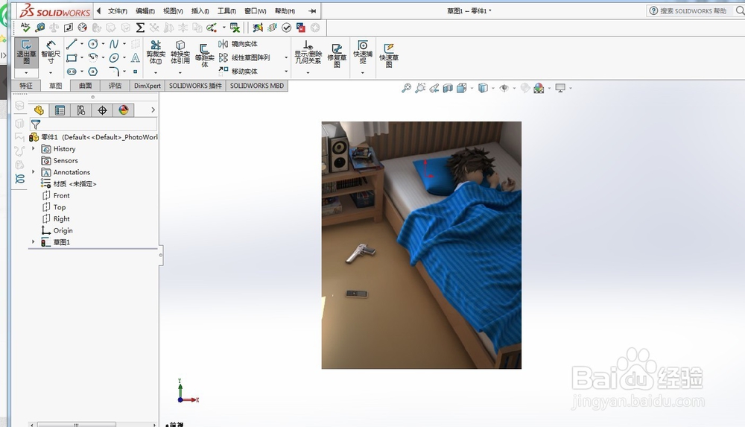Open the 窗口(W) menu
Screen dimensions: 745x427
coord(255,11)
